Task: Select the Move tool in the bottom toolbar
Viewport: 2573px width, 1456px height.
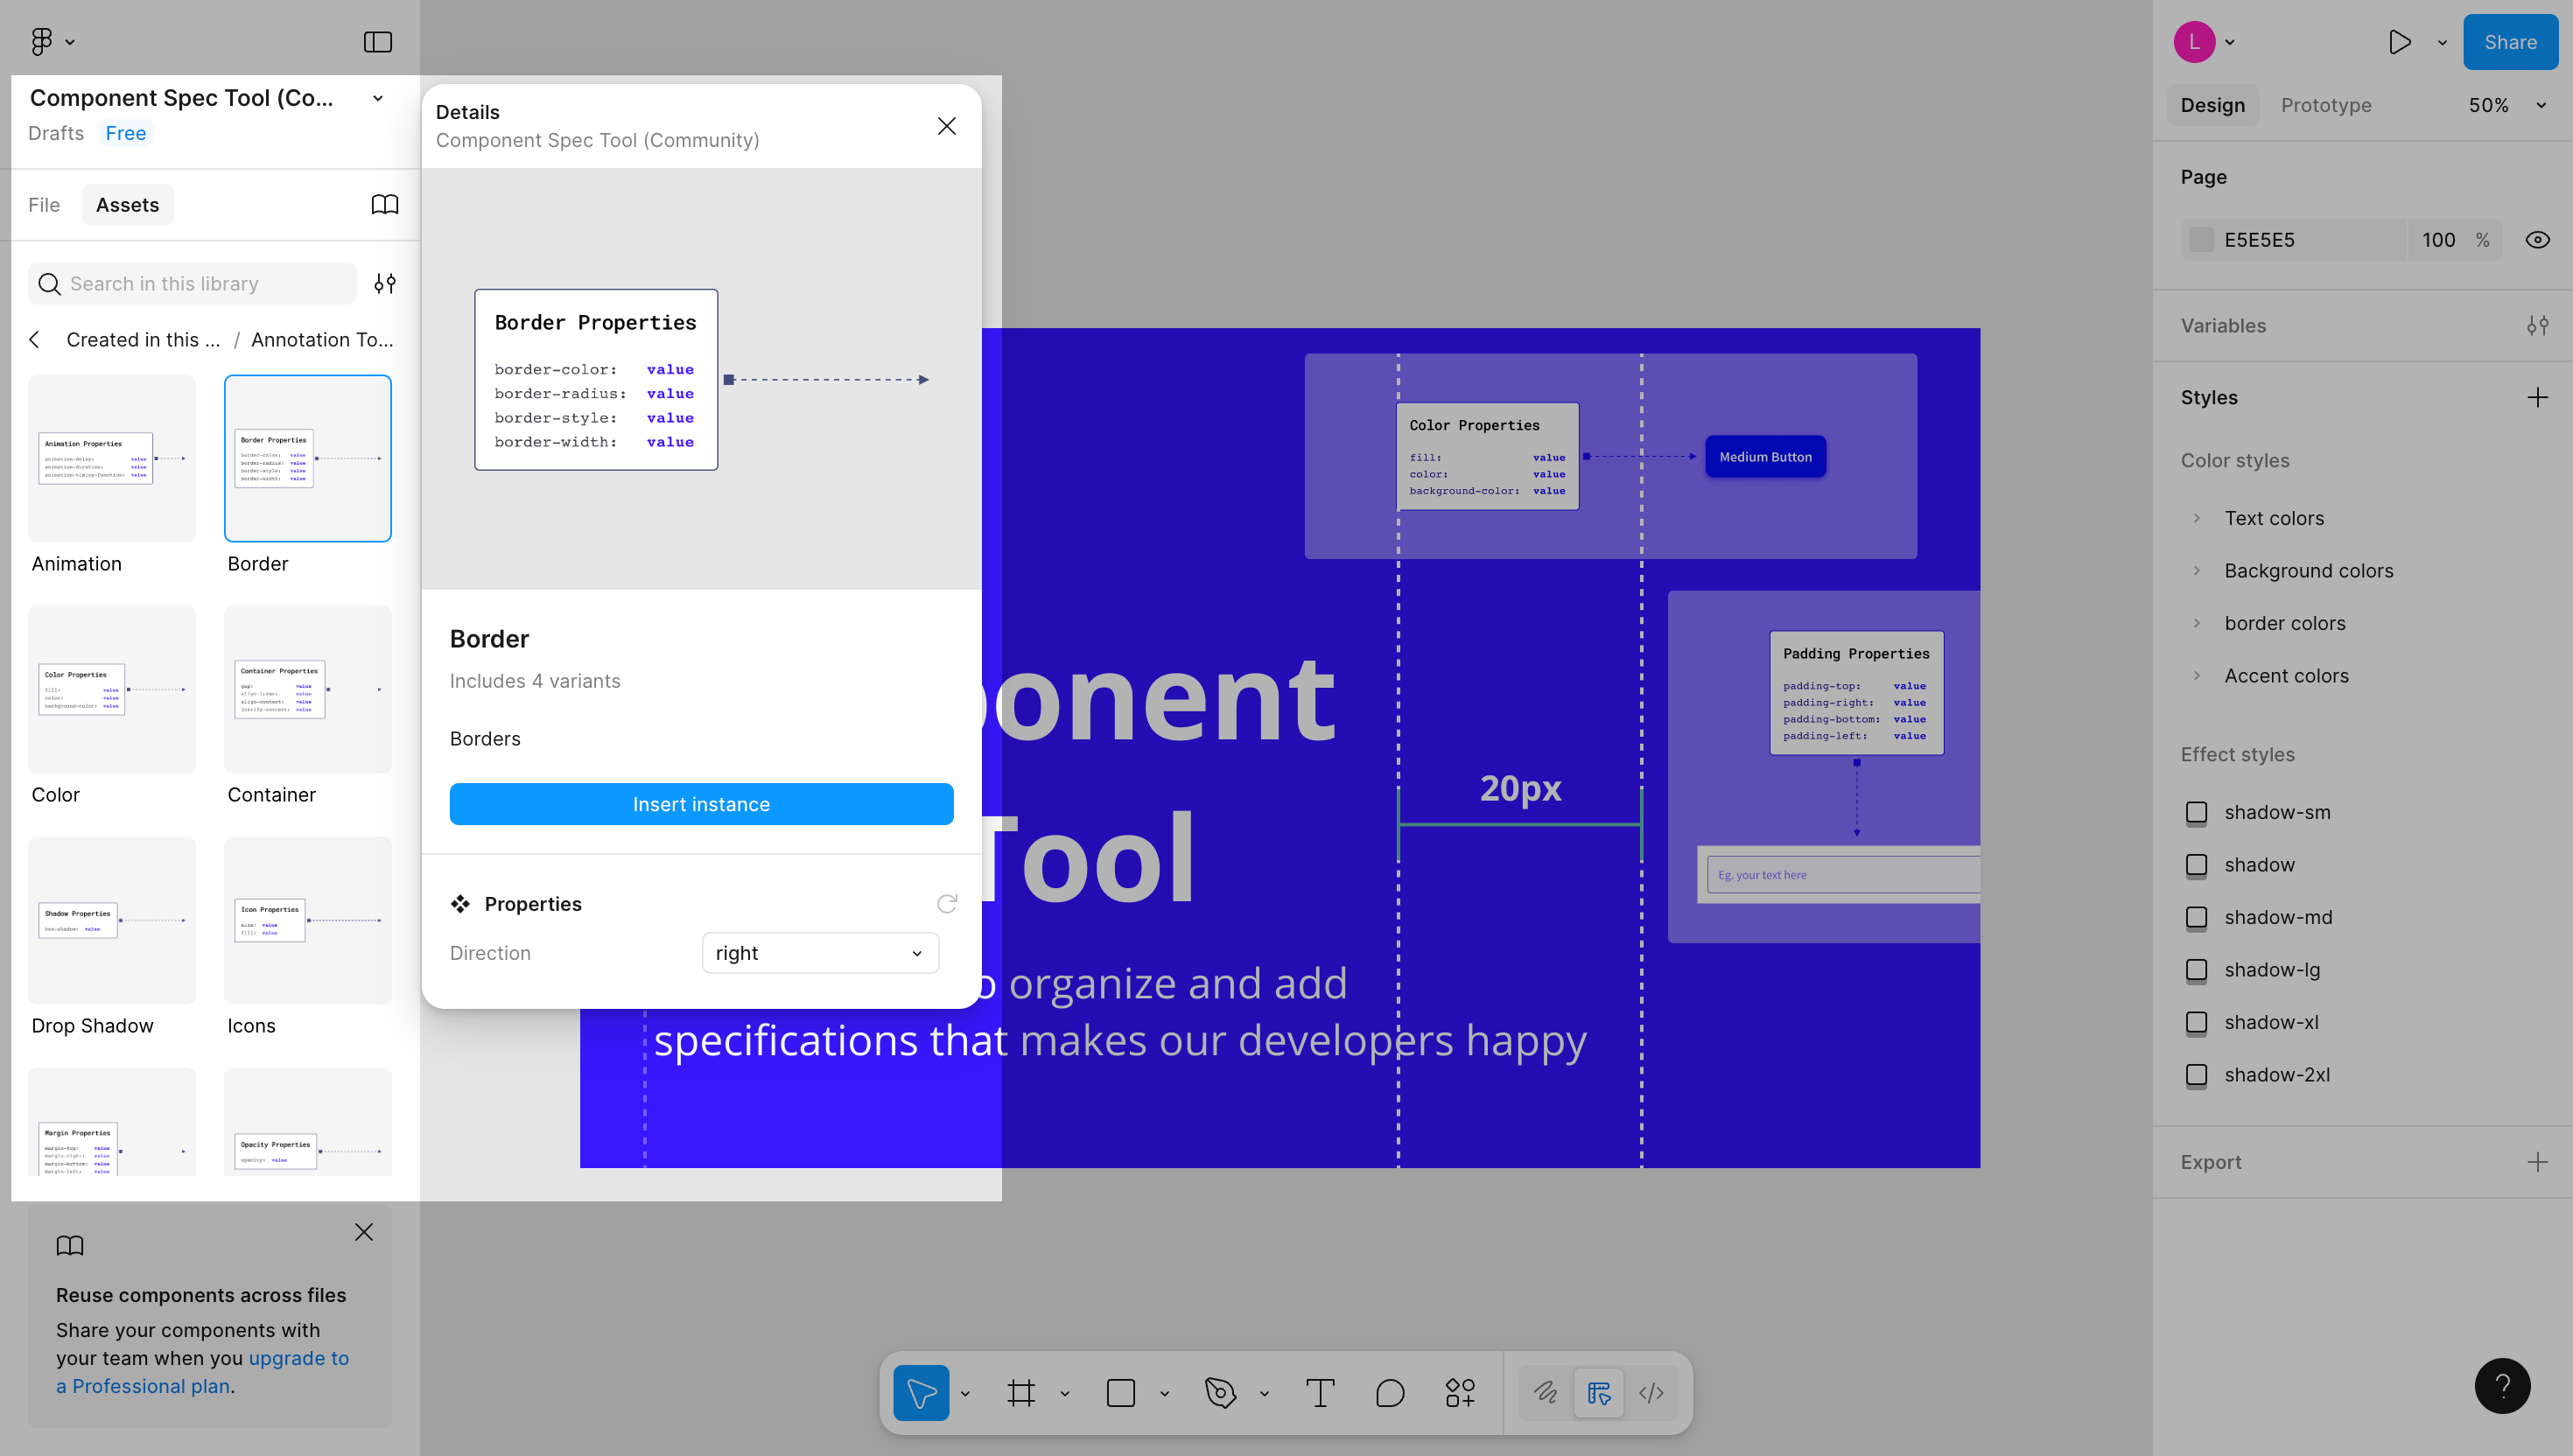Action: click(921, 1392)
